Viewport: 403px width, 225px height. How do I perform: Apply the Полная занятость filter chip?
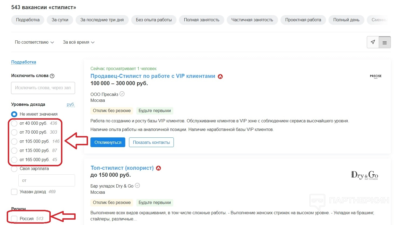(201, 20)
